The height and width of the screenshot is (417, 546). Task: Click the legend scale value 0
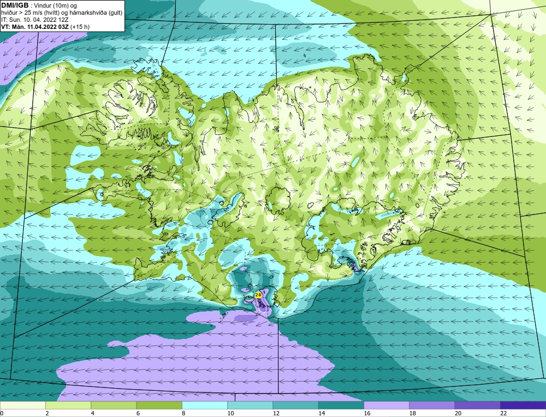point(2,413)
